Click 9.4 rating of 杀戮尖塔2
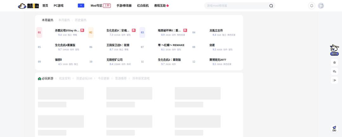 pyautogui.click(x=60, y=35)
